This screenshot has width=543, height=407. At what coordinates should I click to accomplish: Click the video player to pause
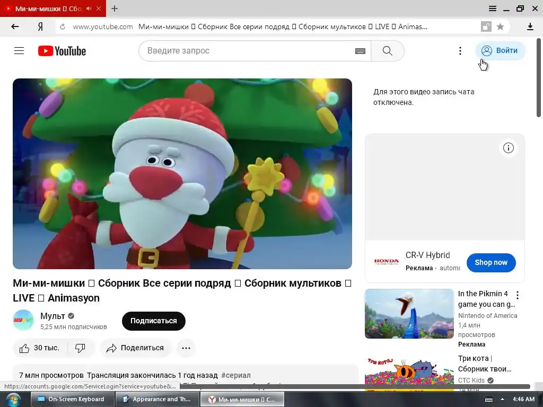[182, 174]
